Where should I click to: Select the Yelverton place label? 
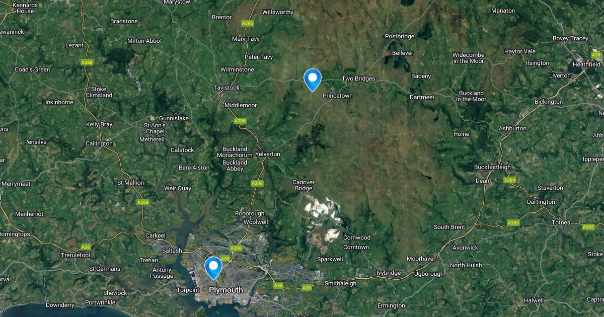(268, 154)
